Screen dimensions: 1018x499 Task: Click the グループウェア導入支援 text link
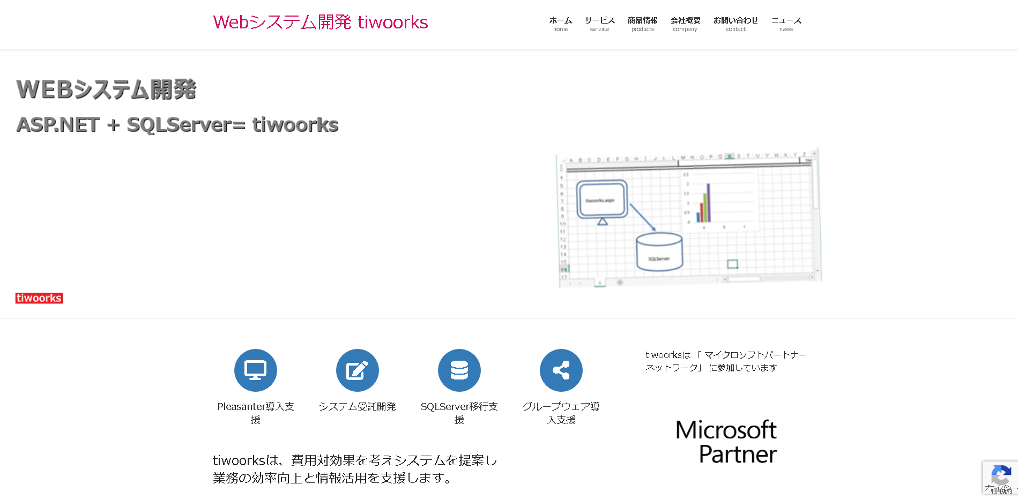[561, 413]
